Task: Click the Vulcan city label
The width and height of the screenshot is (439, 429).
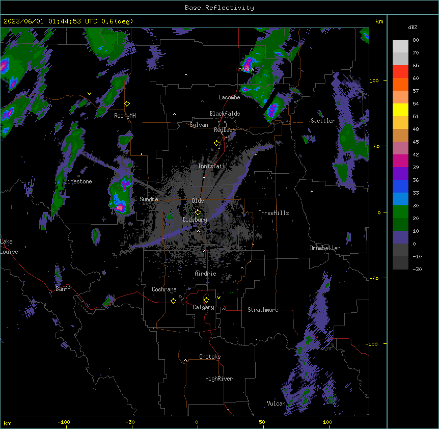Action: pos(276,404)
